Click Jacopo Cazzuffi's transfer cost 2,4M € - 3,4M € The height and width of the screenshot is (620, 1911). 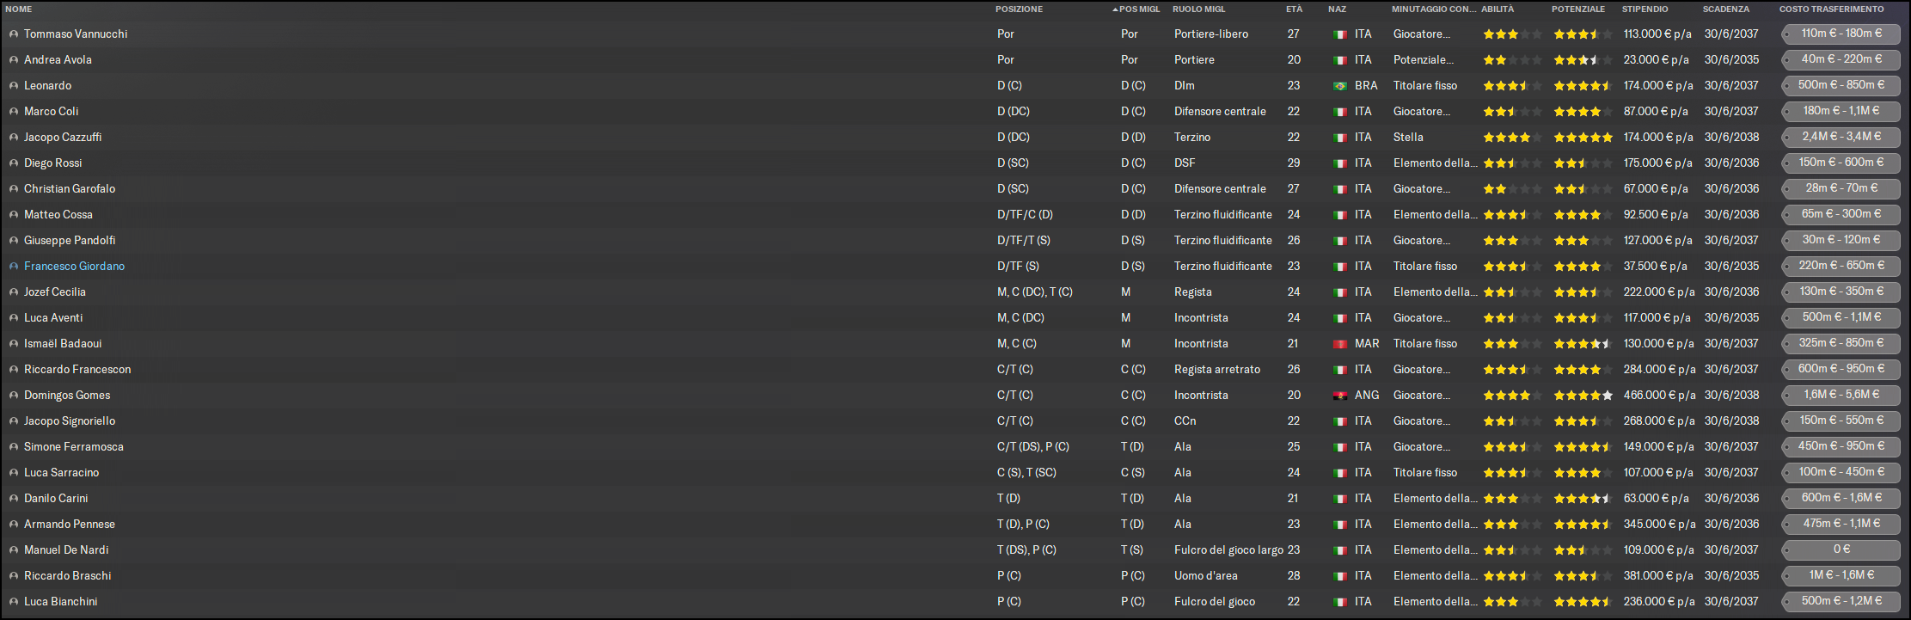click(1841, 138)
